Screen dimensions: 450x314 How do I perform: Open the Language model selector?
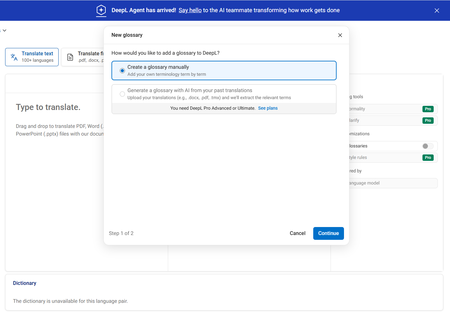(392, 183)
